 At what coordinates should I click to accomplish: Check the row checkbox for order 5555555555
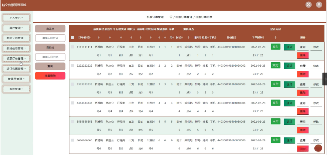pos(73,122)
